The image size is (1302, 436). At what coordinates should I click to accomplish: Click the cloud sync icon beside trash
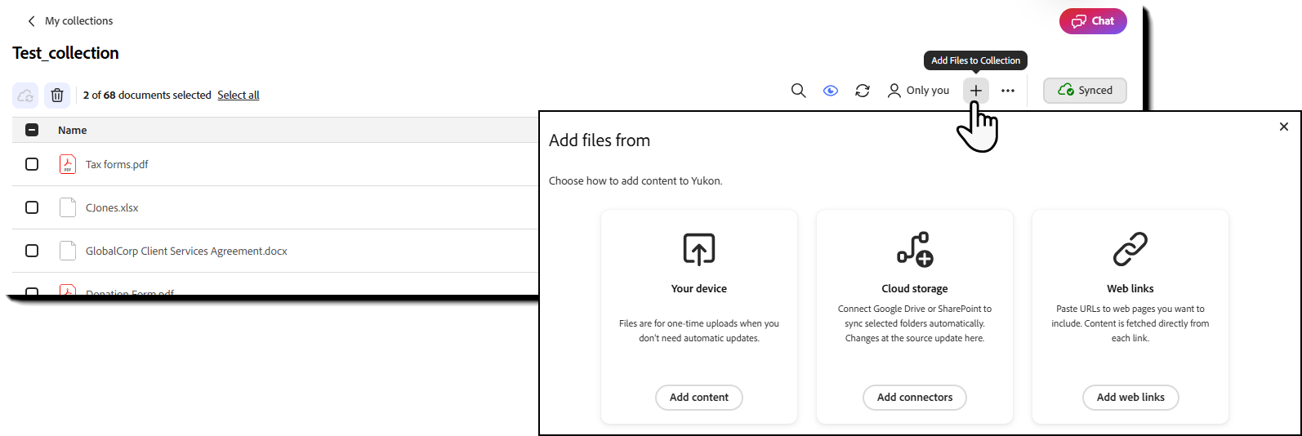25,96
